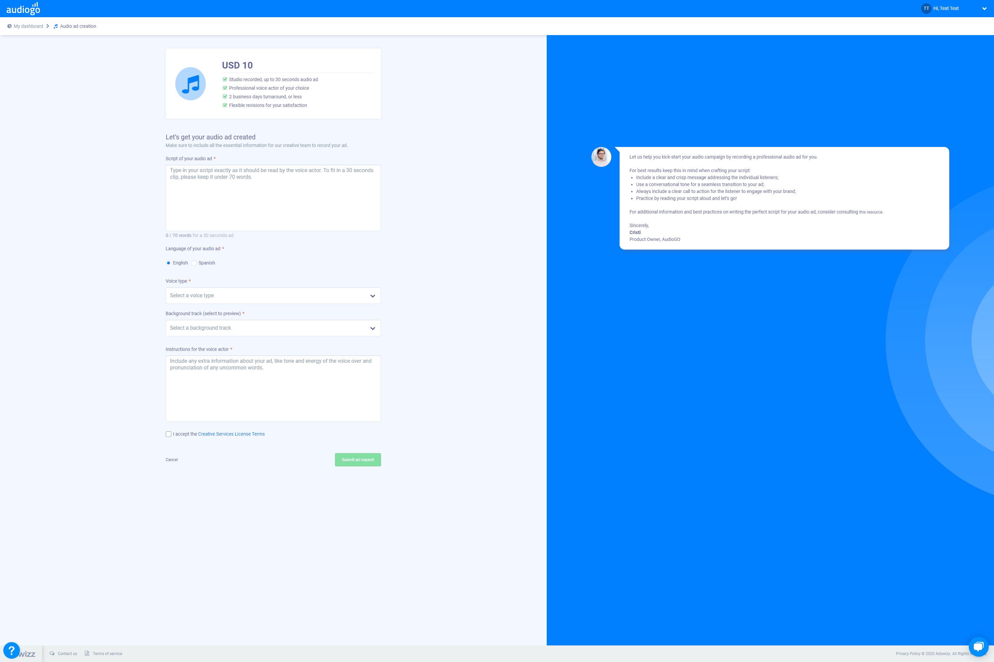Click the dashboard icon in breadcrumb
The height and width of the screenshot is (662, 994).
(x=9, y=26)
